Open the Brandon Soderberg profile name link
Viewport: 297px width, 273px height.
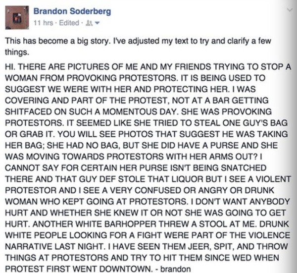pos(72,11)
